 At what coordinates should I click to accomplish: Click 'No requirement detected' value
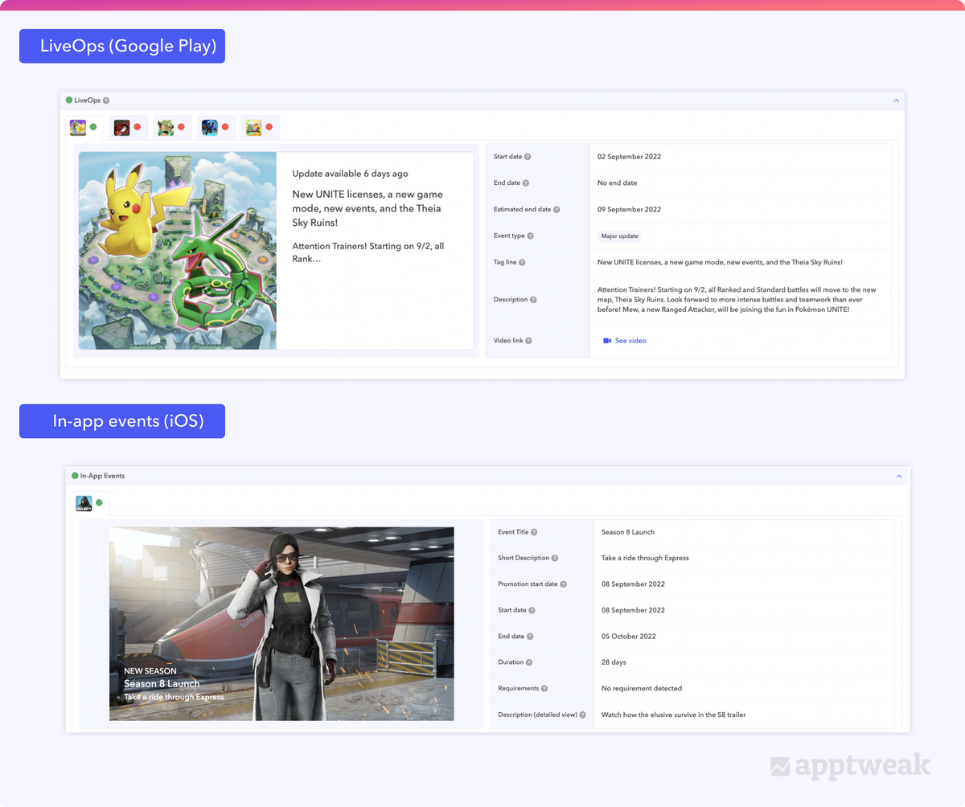click(642, 689)
